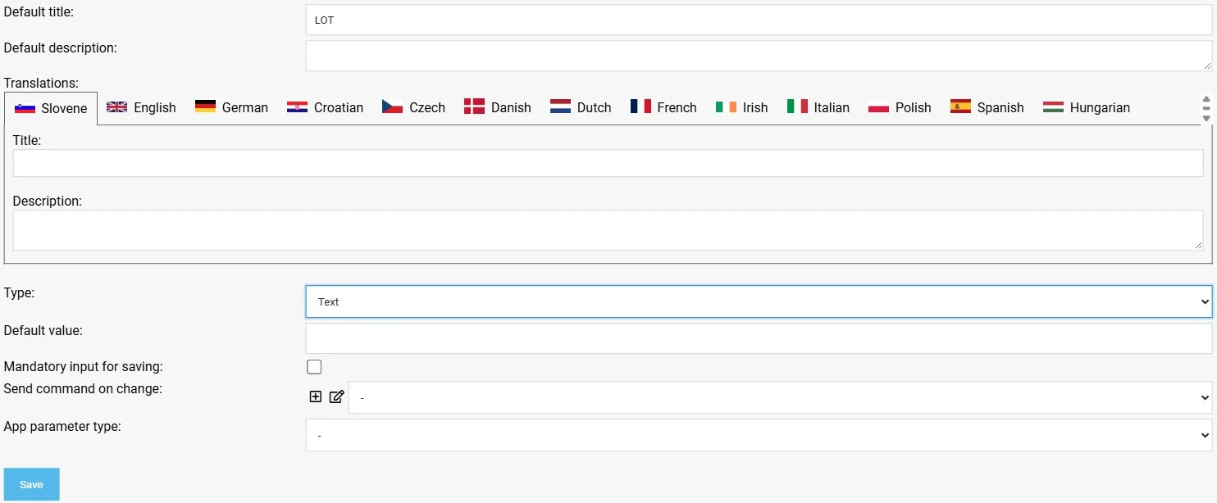Click the German flag icon
The image size is (1217, 503).
point(205,106)
